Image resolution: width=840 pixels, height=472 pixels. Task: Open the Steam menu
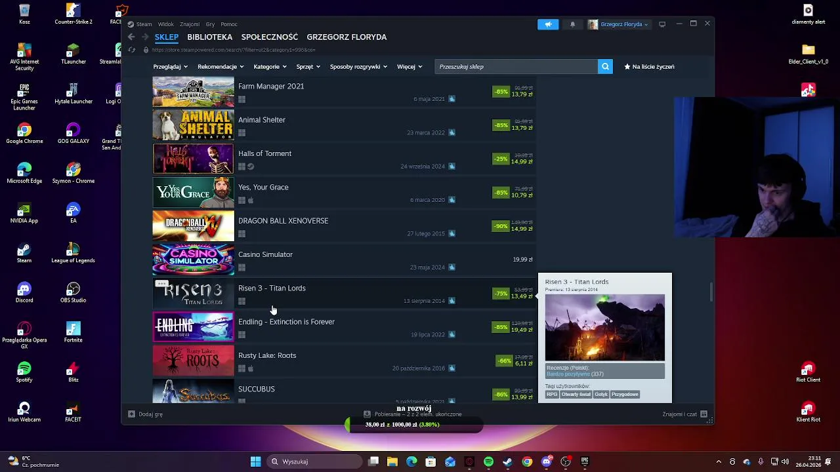[144, 24]
